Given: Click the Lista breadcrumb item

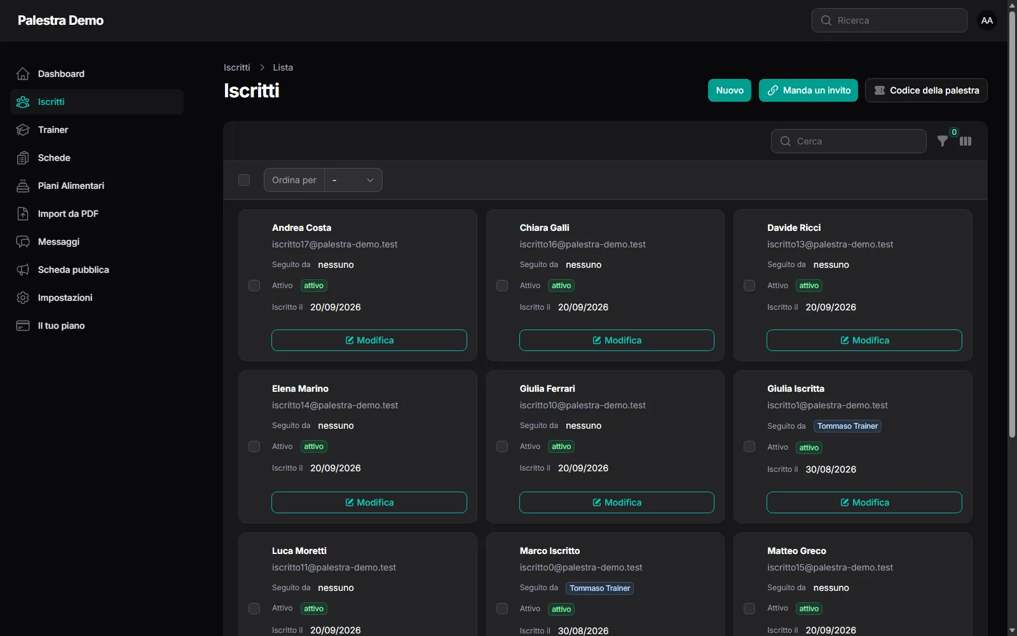Looking at the screenshot, I should (x=283, y=67).
